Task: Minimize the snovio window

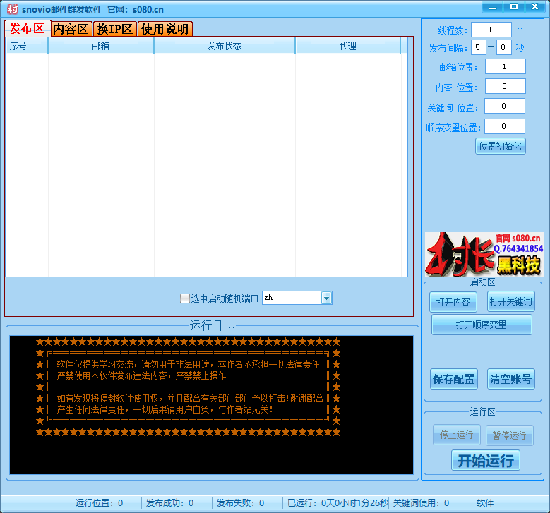Action: pyautogui.click(x=493, y=6)
